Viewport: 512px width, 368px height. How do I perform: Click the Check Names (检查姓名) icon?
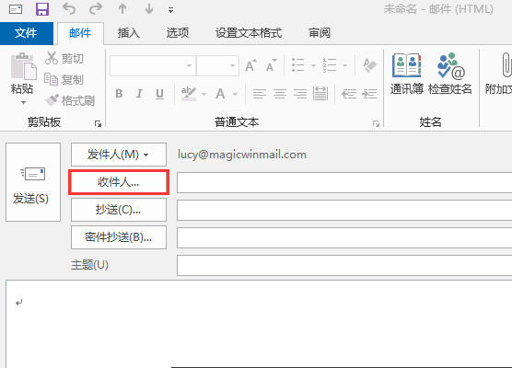tap(451, 65)
